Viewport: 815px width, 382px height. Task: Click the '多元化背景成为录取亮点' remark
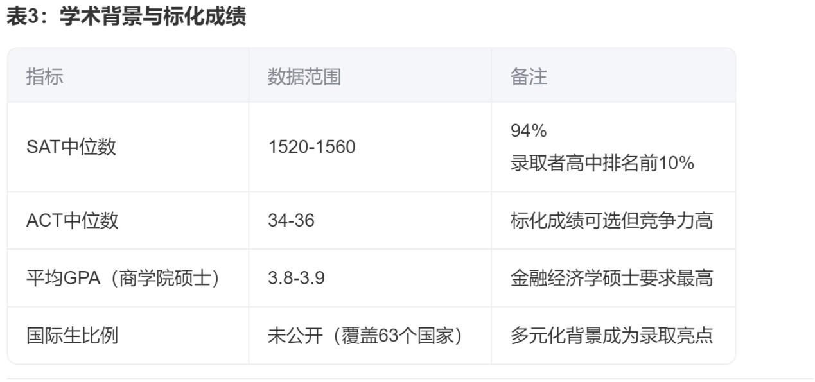click(x=611, y=336)
